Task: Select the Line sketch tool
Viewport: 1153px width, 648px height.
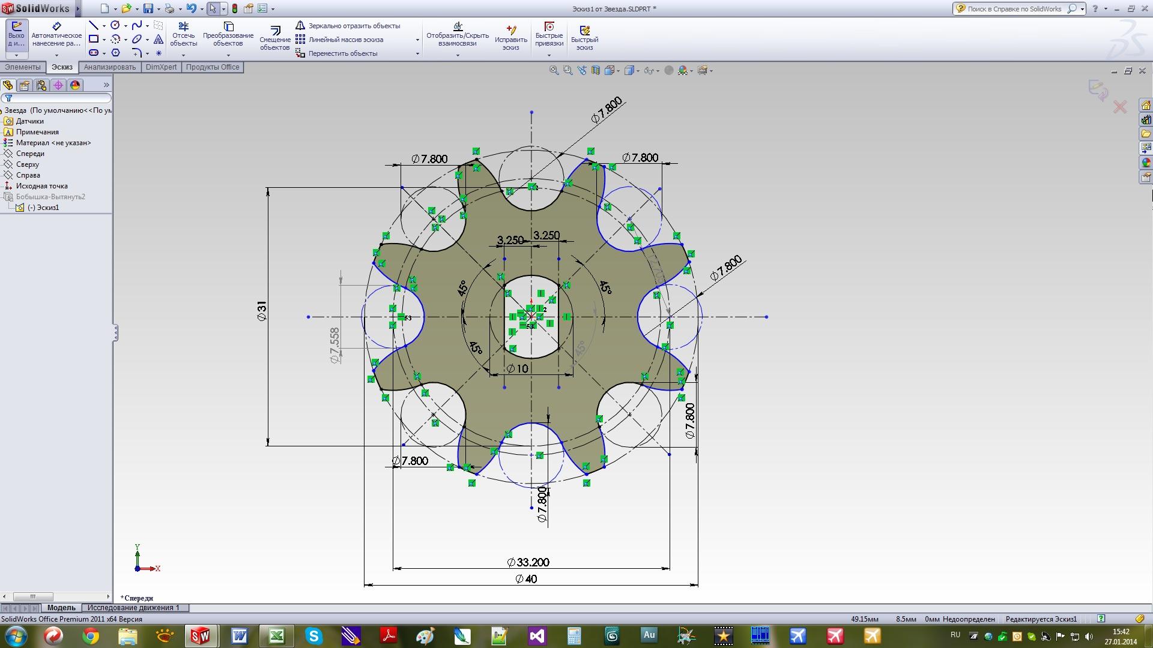Action: (94, 25)
